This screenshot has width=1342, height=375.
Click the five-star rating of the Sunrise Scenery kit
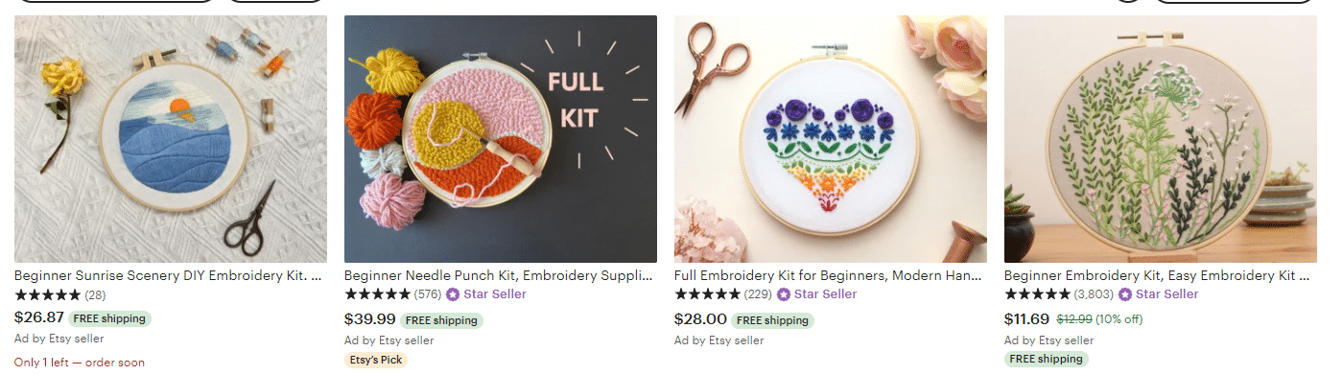click(48, 294)
